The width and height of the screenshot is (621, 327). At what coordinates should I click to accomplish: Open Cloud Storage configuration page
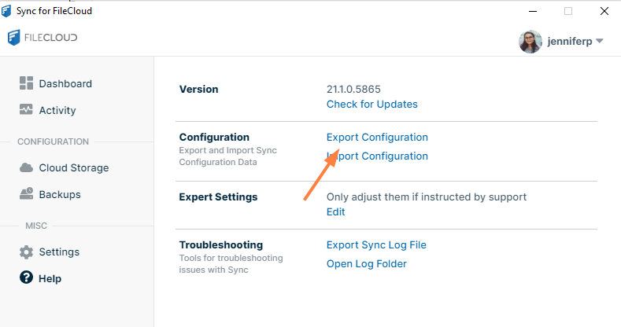click(74, 167)
